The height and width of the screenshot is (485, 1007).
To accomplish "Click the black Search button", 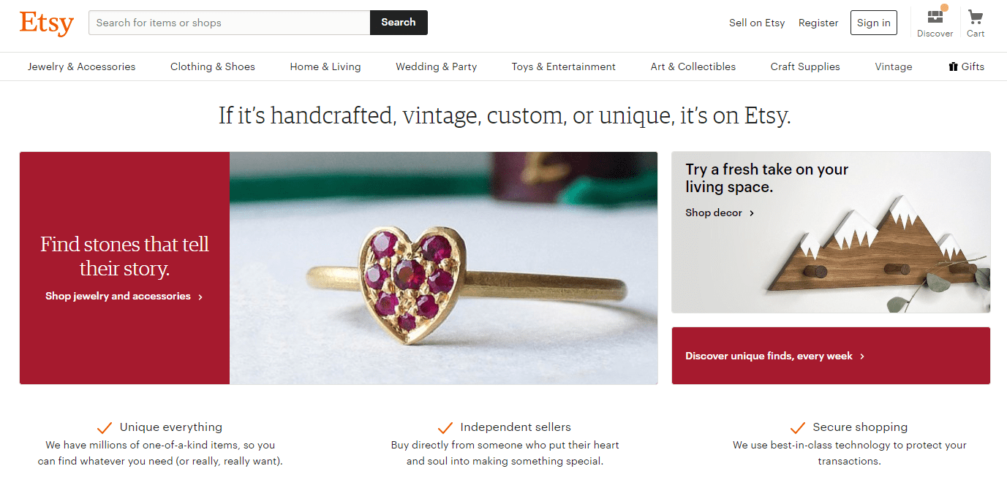I will [x=399, y=23].
